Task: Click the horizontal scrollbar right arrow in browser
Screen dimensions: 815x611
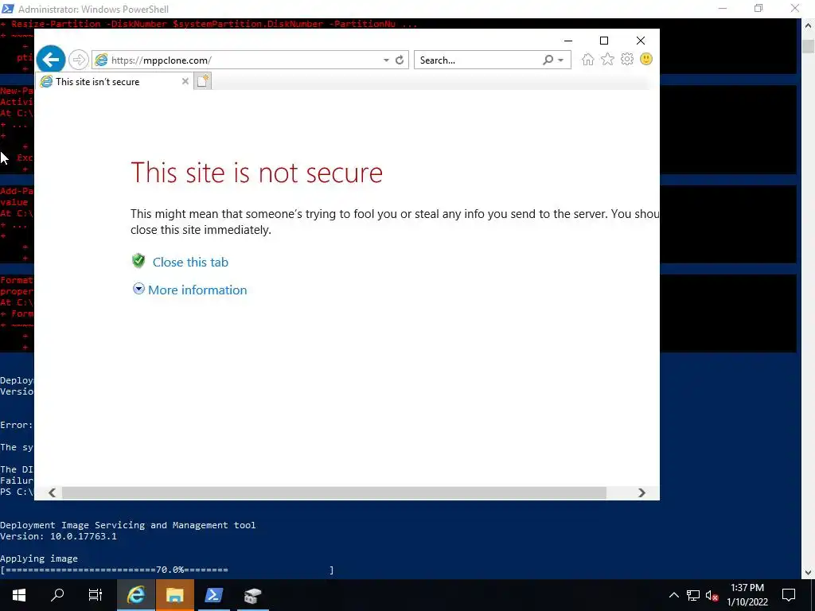Action: point(641,492)
